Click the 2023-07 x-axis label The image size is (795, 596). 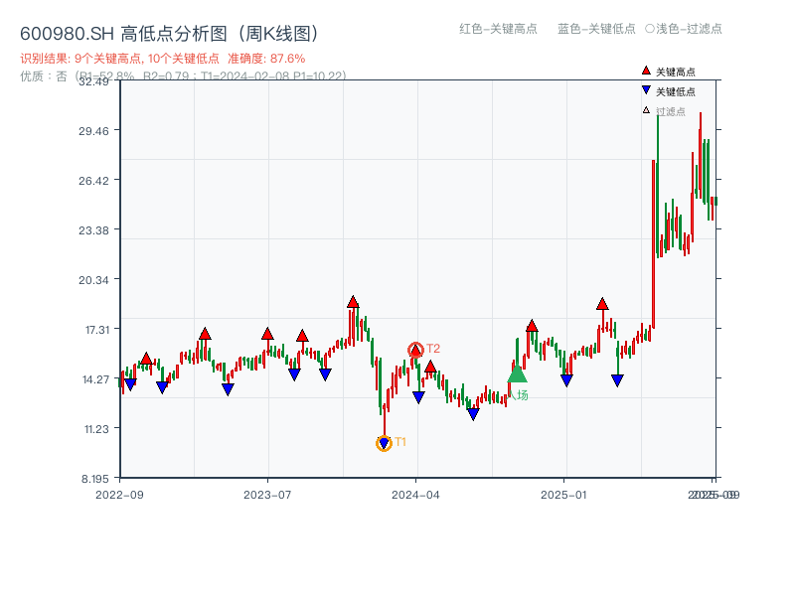coord(267,495)
